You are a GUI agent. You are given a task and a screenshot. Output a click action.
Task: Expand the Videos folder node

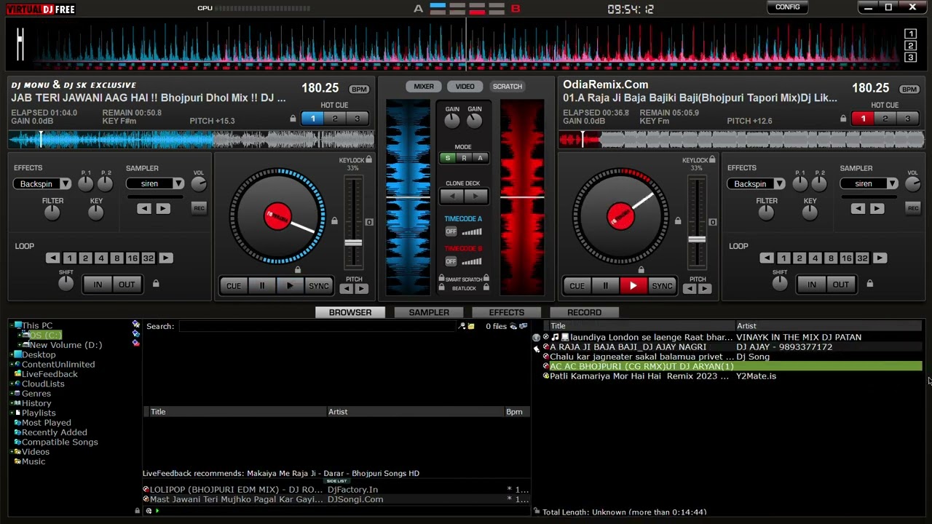12,452
